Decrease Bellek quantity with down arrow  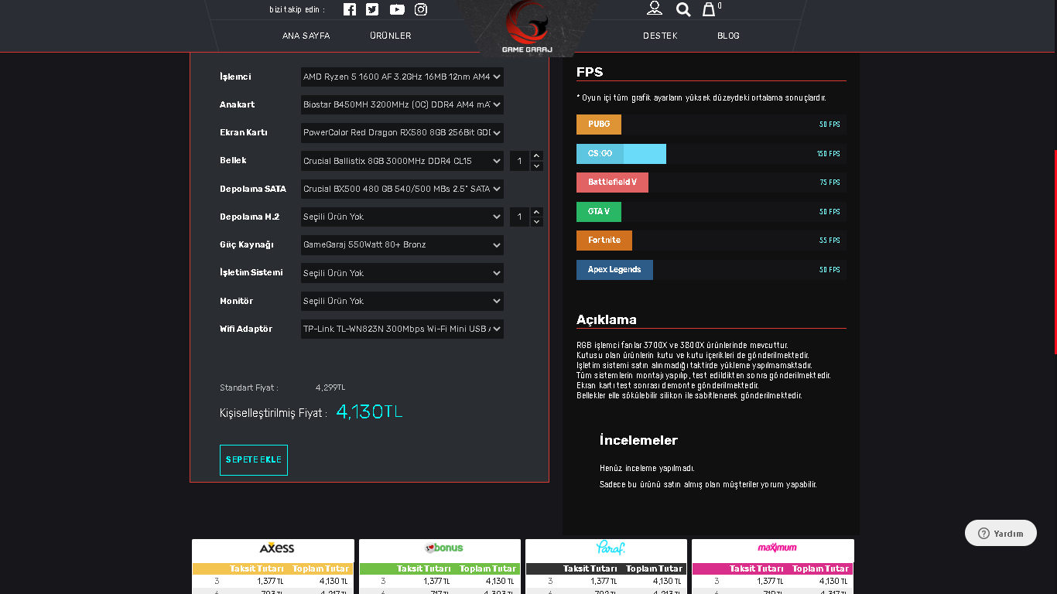[x=537, y=166]
